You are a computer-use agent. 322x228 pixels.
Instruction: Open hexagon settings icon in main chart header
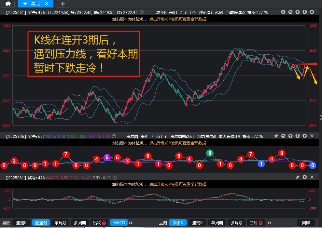[312, 12]
